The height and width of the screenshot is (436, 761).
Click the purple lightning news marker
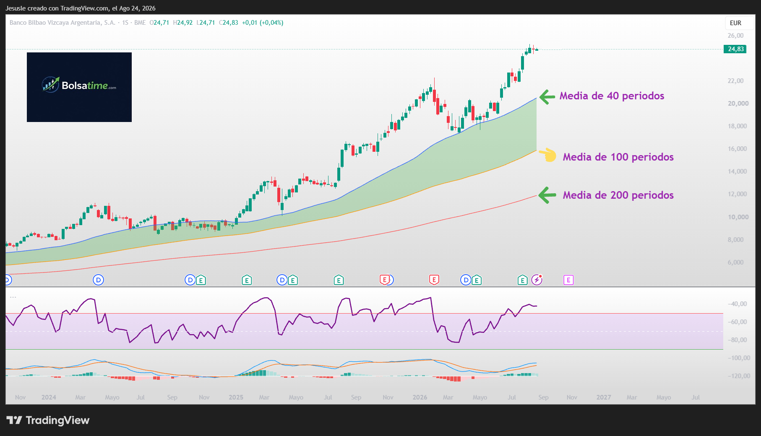tap(537, 280)
